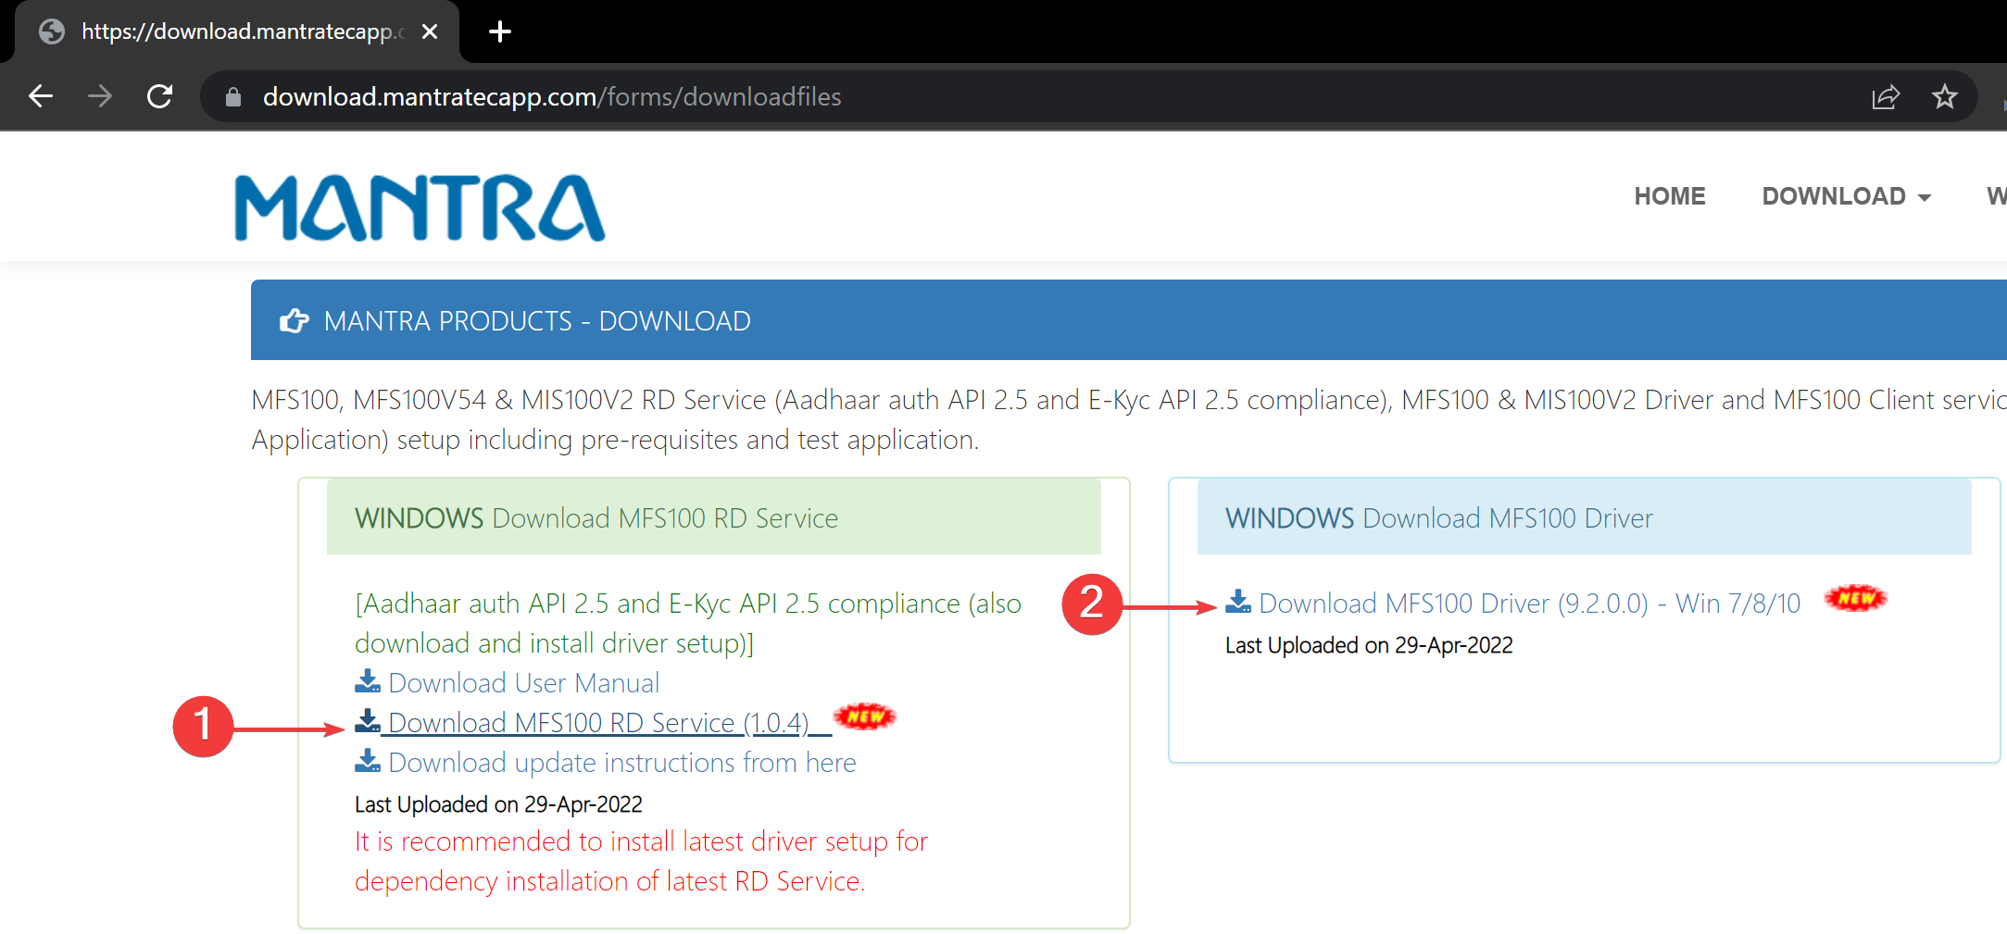The image size is (2007, 934).
Task: Open the HOME menu item
Action: [1670, 196]
